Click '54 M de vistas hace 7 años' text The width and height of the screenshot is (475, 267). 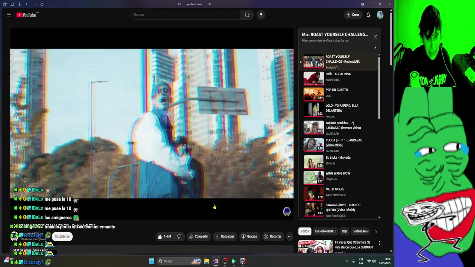30,250
